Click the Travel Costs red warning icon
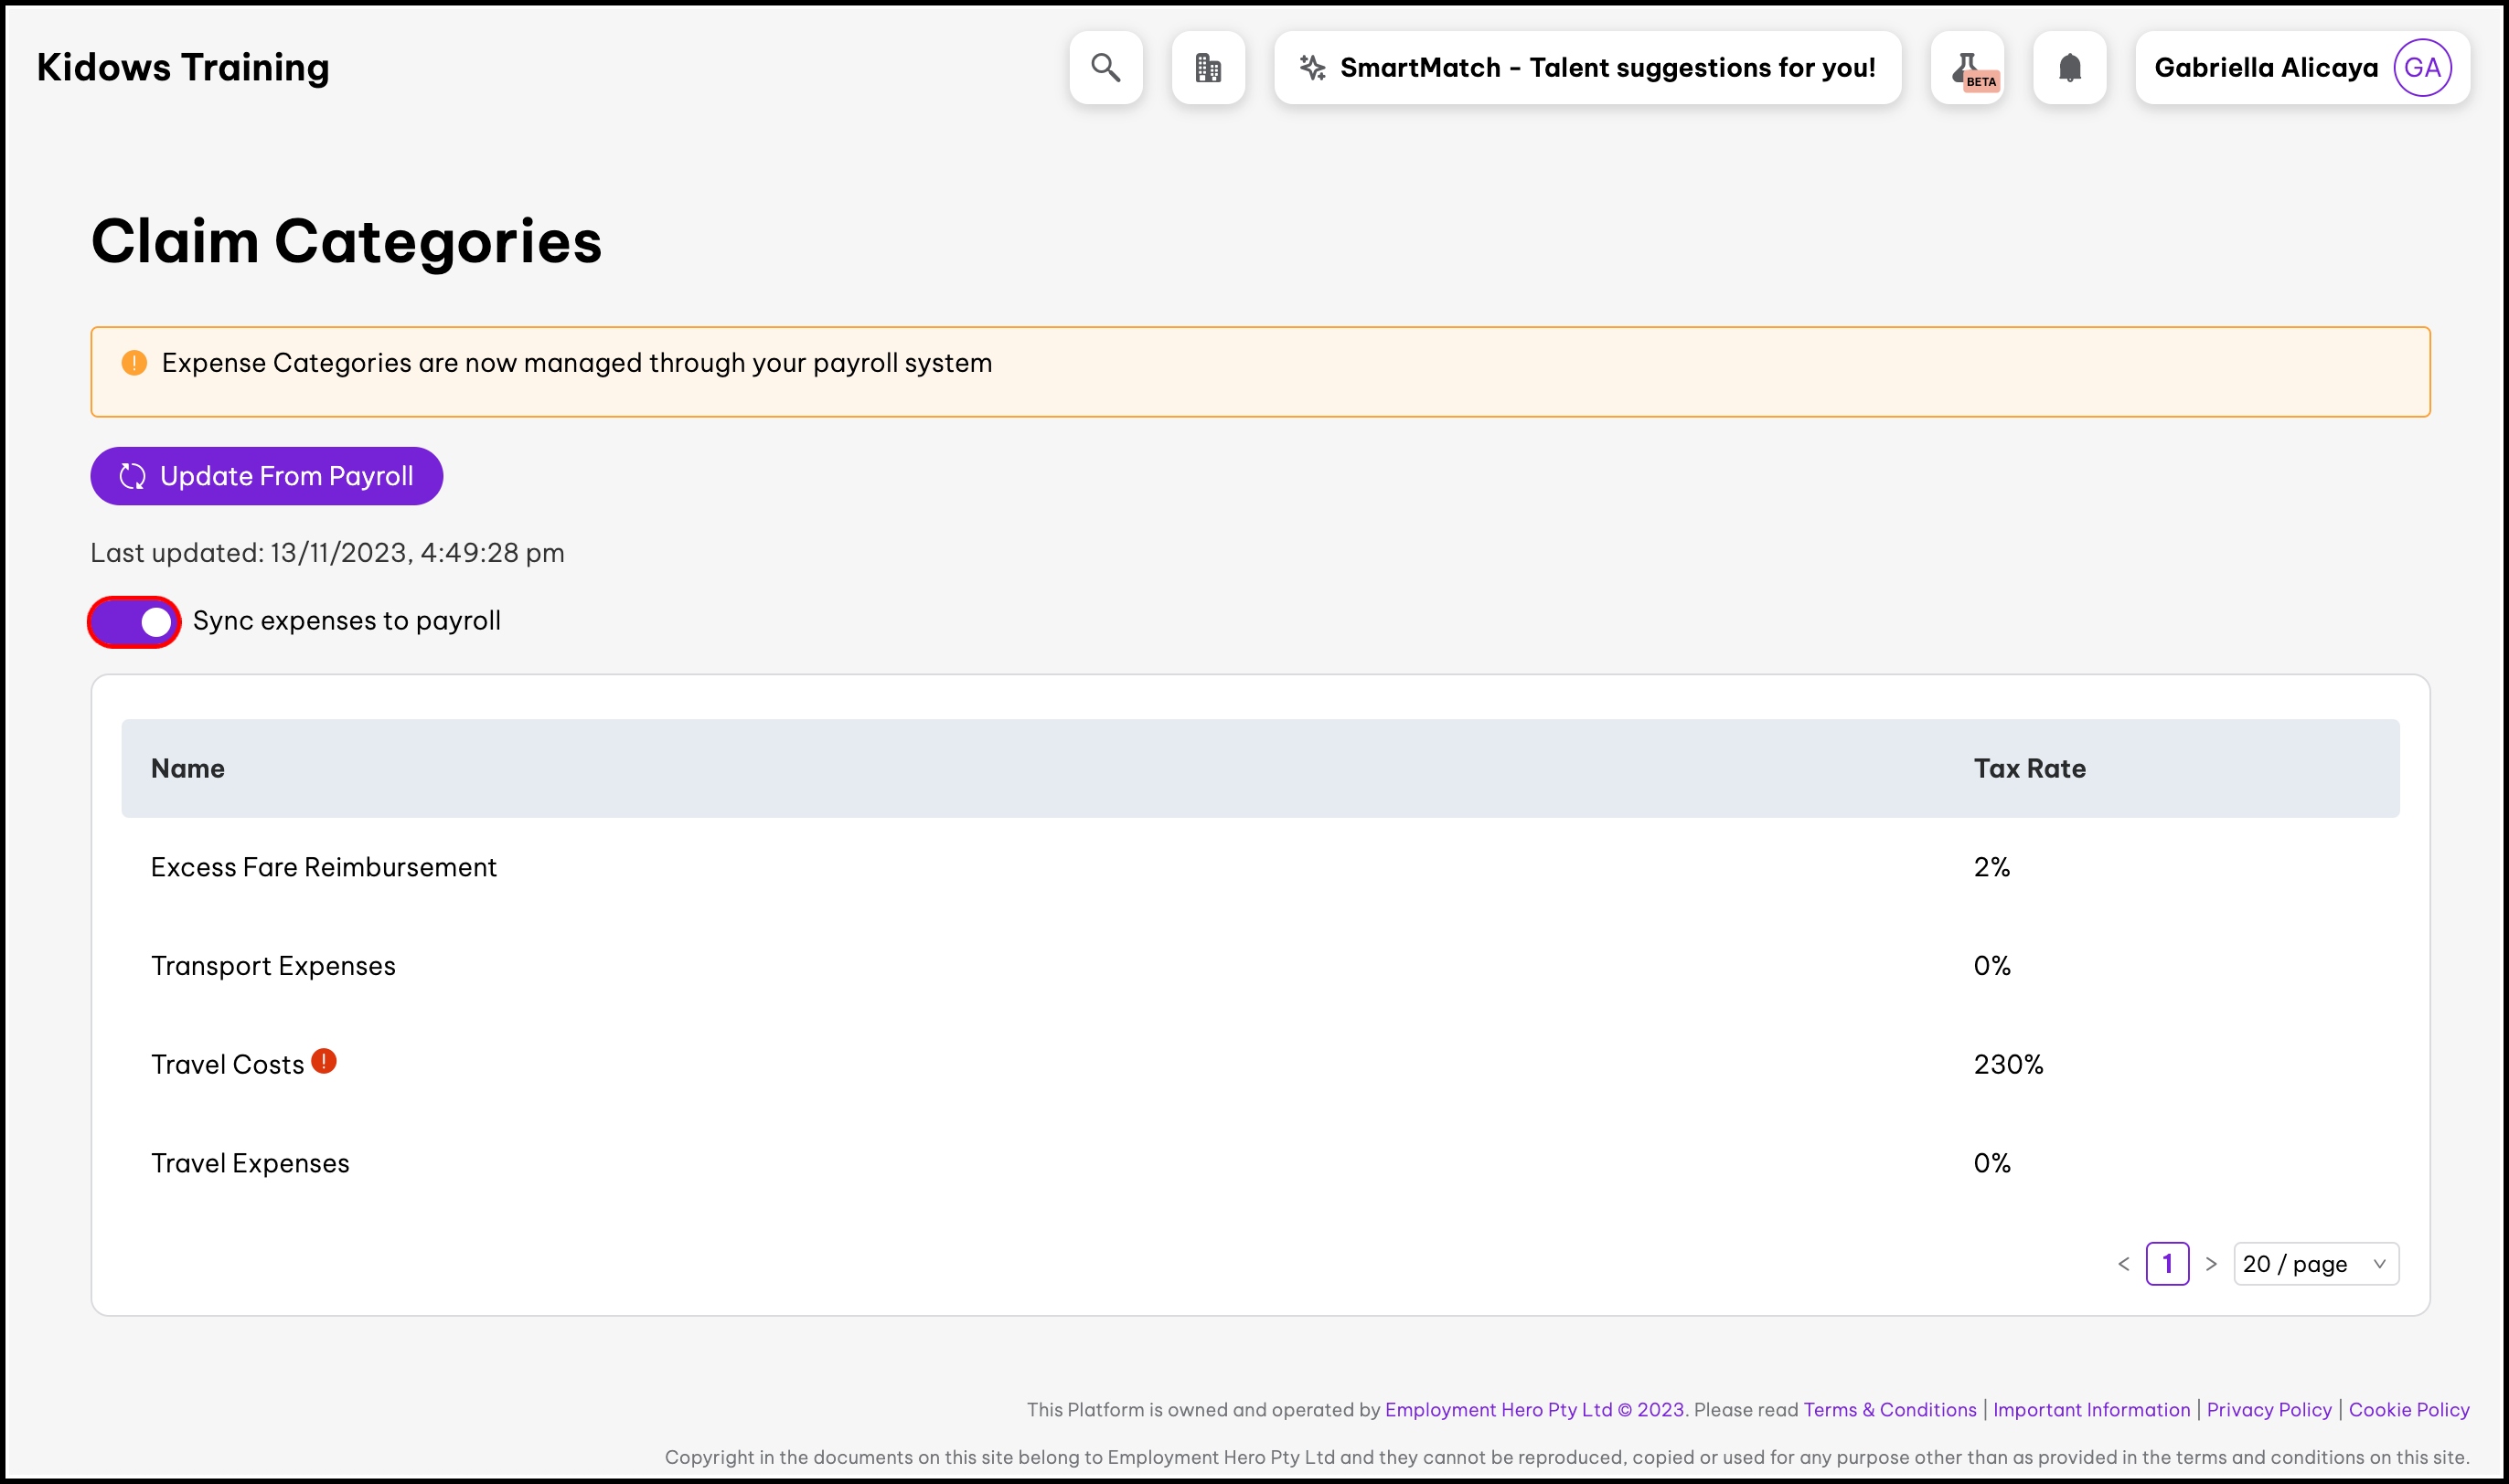 [323, 1061]
